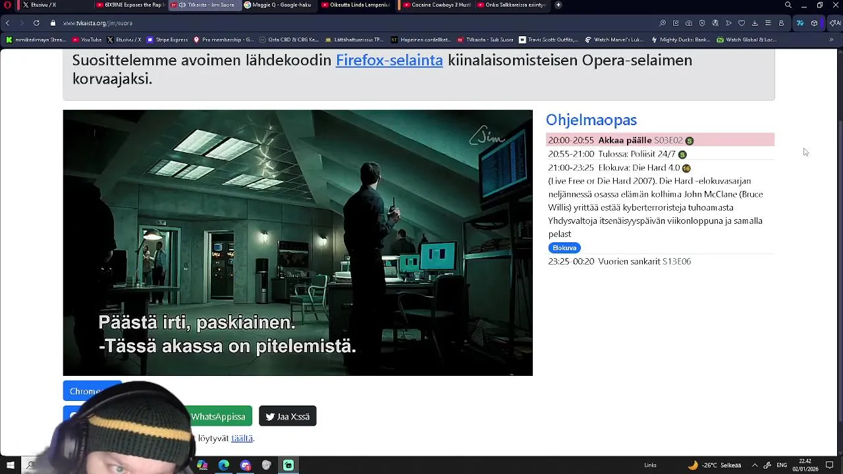Click the Jim live video player
Image resolution: width=843 pixels, height=474 pixels.
pyautogui.click(x=298, y=243)
